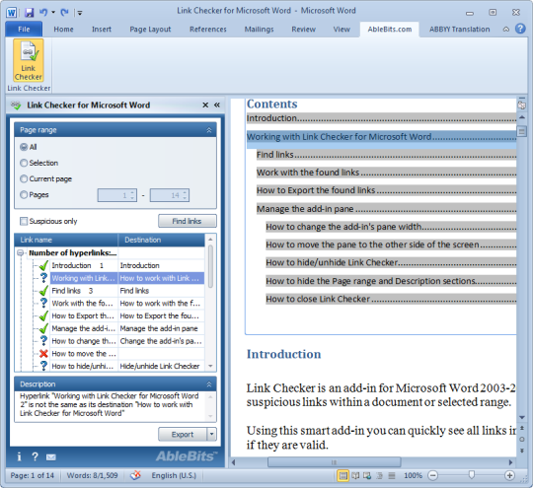
Task: Click question mark icon for Working with Link row
Action: click(43, 278)
